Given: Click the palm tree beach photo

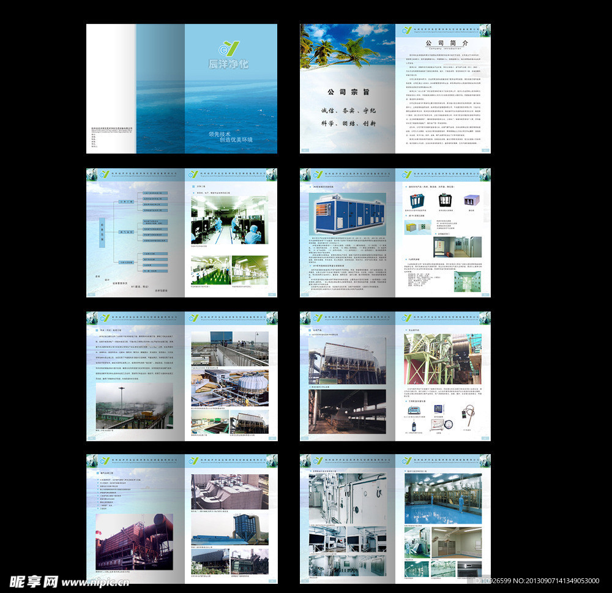Looking at the screenshot, I should click(348, 47).
